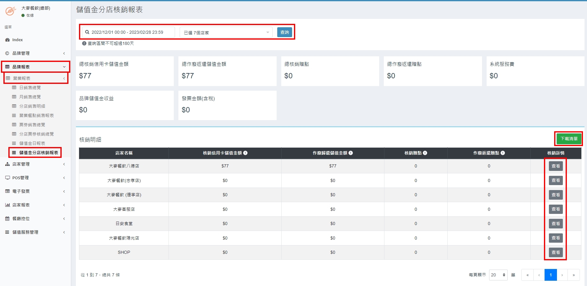Click the info icon beside 作廢歸還儲值金額 header
Screen dimensions: 587x286
[x=351, y=153]
